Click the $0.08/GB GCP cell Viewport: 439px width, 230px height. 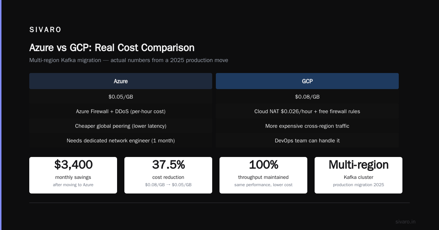(x=307, y=97)
